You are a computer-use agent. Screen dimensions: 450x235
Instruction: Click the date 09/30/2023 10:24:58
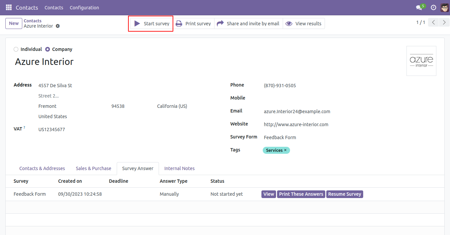click(80, 194)
